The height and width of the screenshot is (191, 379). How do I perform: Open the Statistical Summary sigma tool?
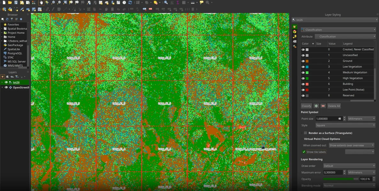point(178,3)
